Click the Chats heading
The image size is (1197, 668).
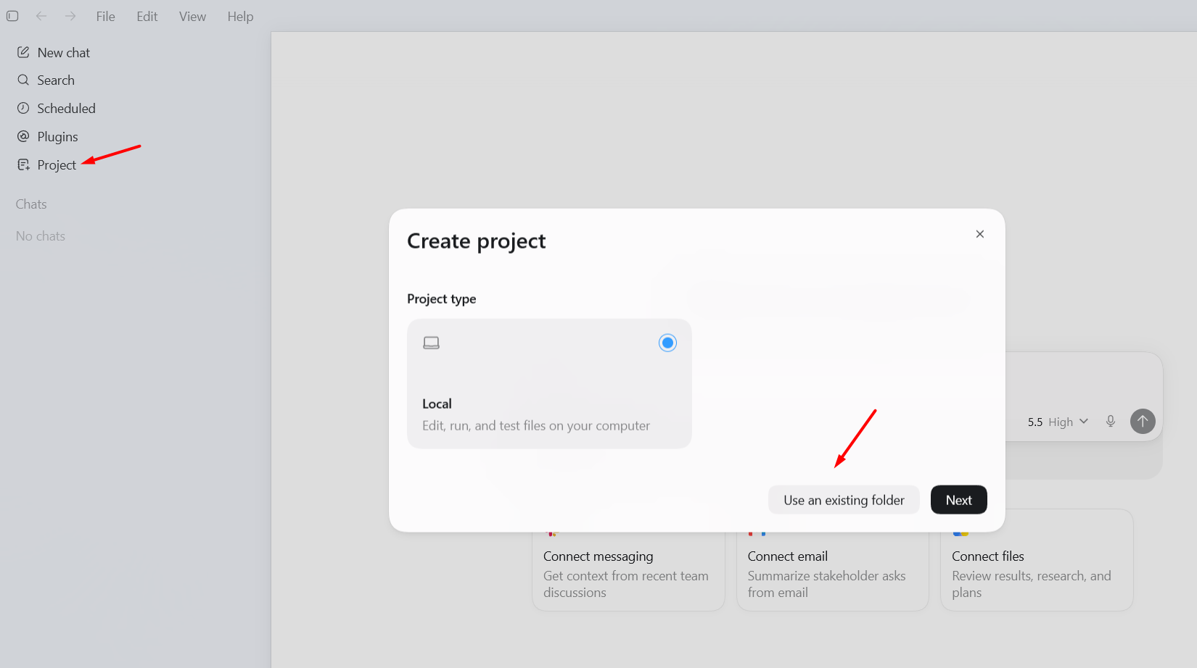(x=31, y=204)
